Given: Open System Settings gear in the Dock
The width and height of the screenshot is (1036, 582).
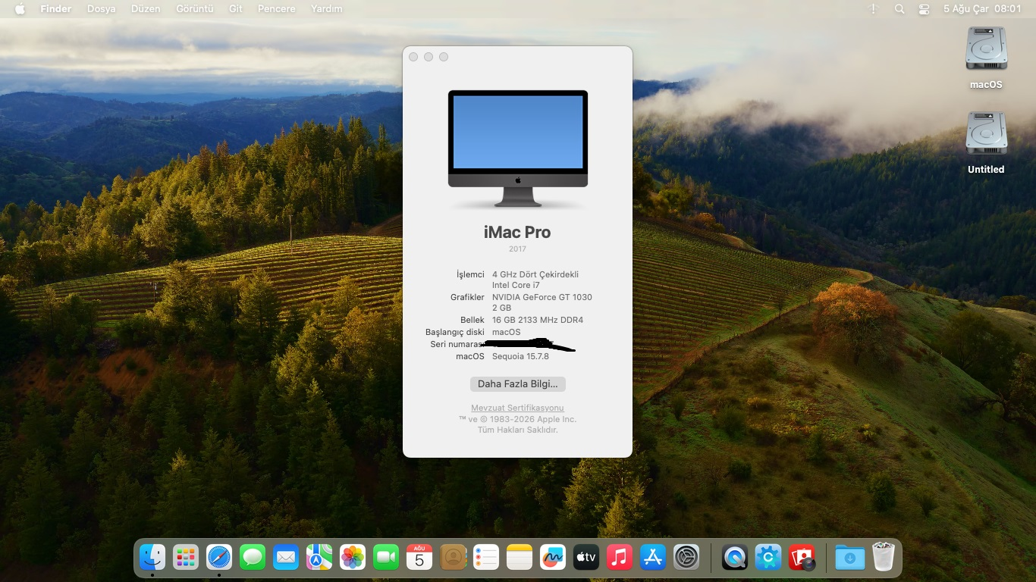Looking at the screenshot, I should click(x=686, y=558).
